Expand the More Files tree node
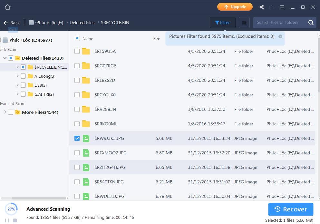 [5, 112]
